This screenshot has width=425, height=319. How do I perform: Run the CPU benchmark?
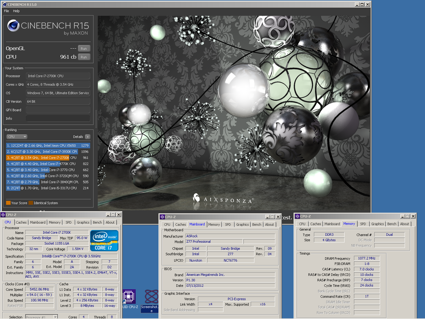pyautogui.click(x=84, y=57)
